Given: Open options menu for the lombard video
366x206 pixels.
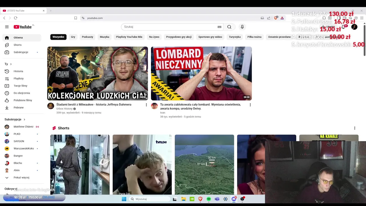Looking at the screenshot, I should [x=250, y=105].
